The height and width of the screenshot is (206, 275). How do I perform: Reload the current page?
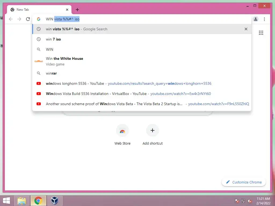pyautogui.click(x=28, y=19)
